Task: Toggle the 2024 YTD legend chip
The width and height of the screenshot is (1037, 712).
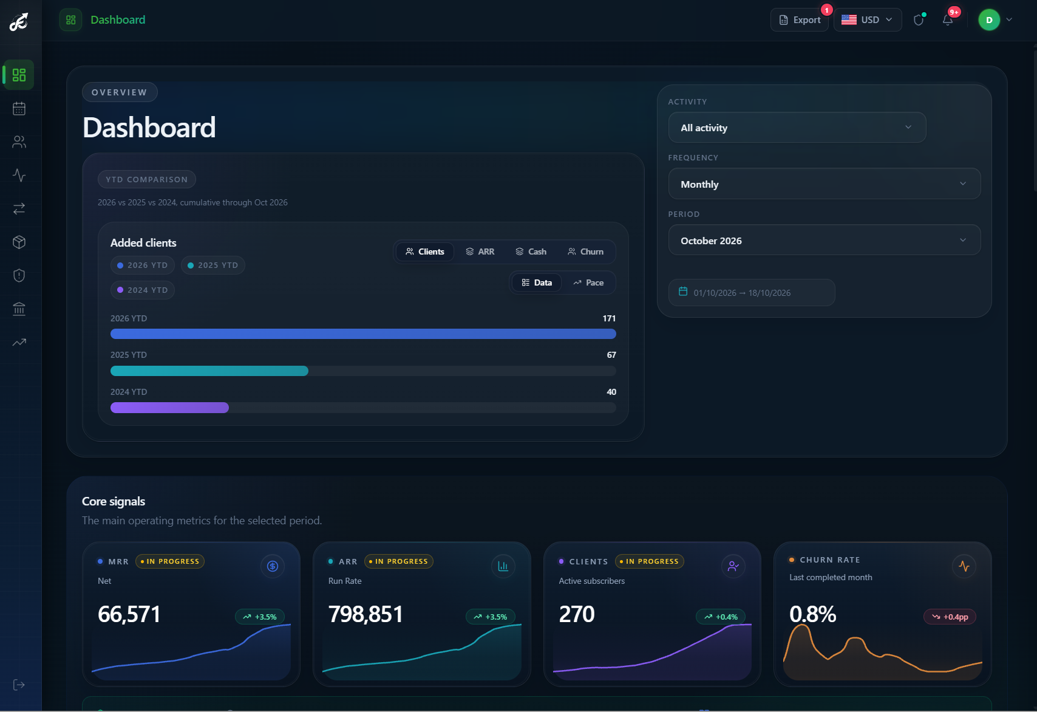Action: coord(143,290)
